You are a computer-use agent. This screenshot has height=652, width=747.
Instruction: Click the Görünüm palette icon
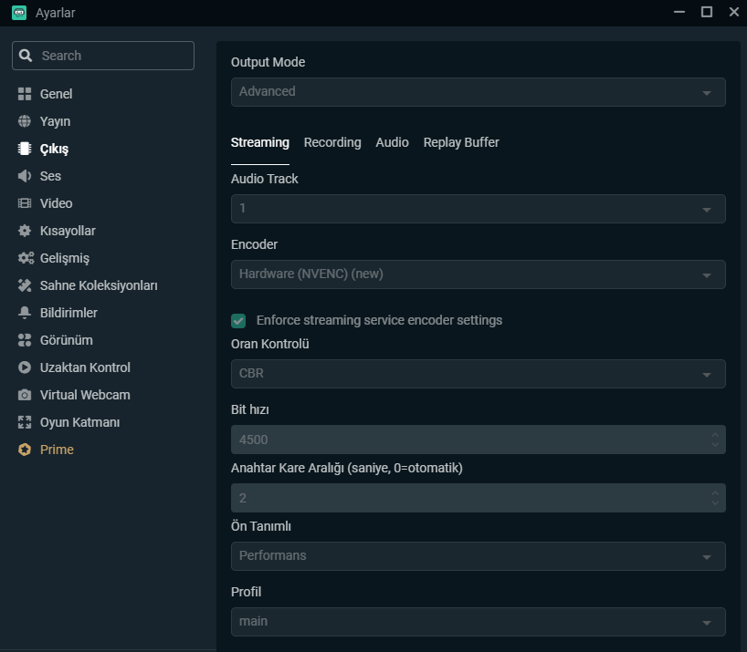[x=25, y=340]
